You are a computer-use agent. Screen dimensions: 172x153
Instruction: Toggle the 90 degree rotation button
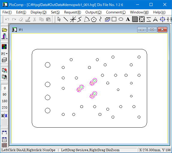point(4,94)
